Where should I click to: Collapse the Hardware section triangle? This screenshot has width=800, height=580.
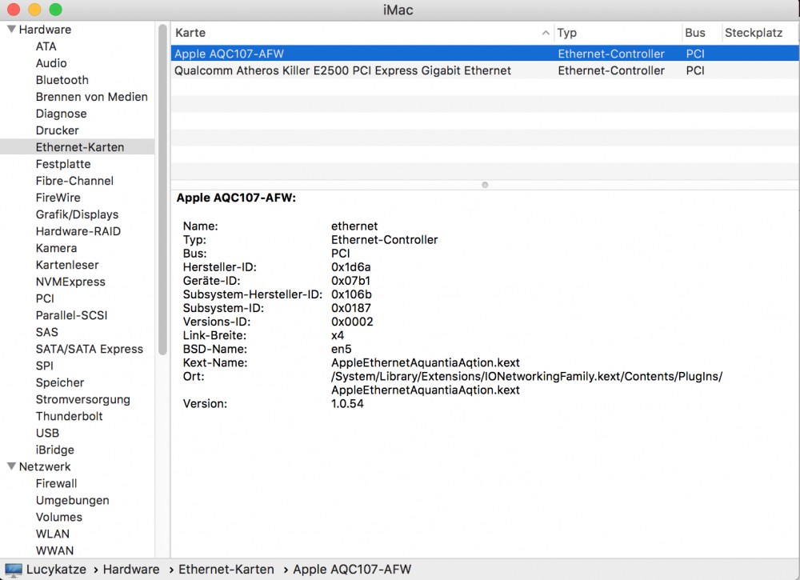[x=11, y=30]
